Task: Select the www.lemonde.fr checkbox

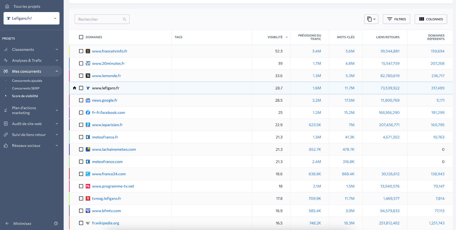Action: click(81, 76)
